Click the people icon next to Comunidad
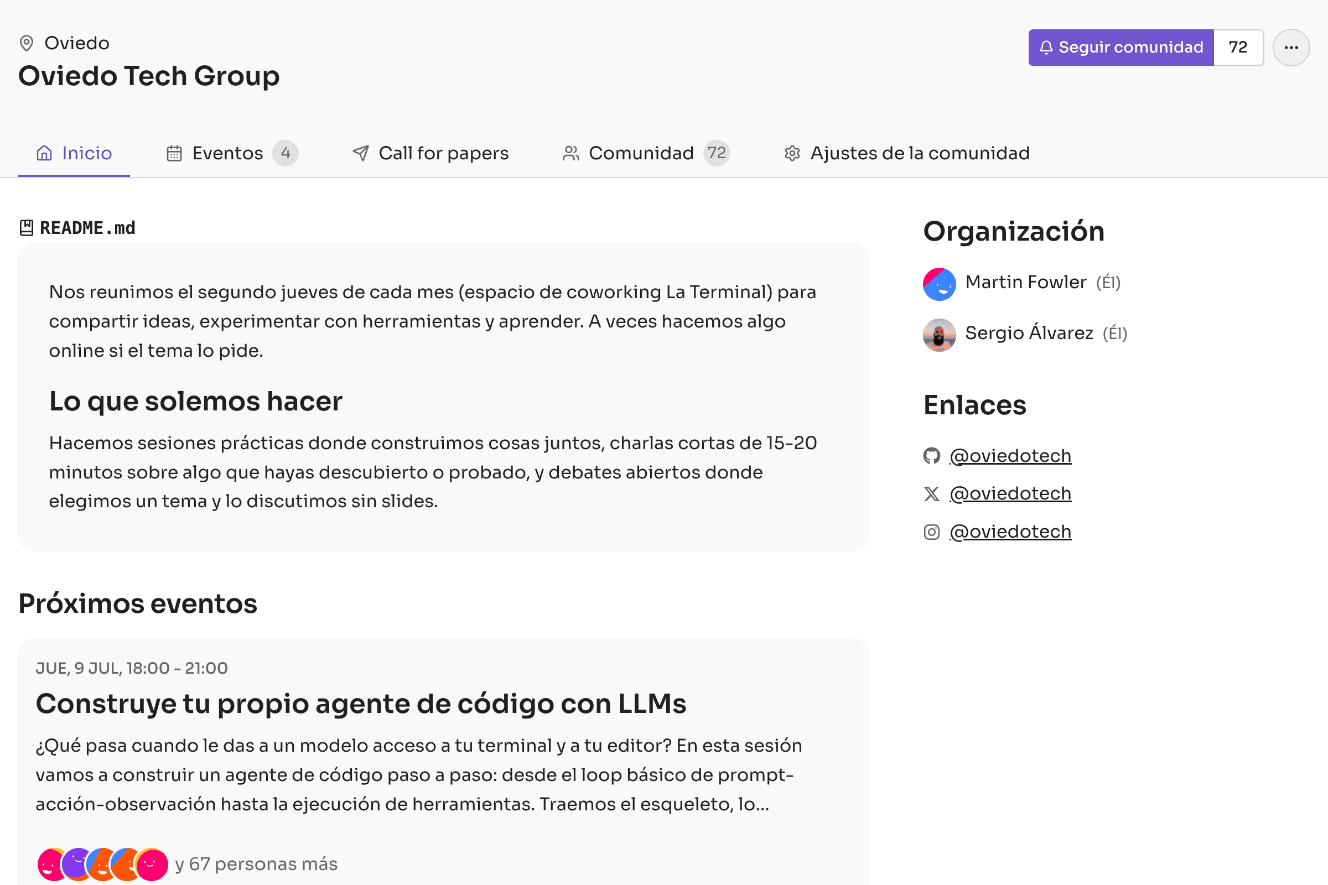Screen dimensions: 1328x885 pyautogui.click(x=571, y=154)
